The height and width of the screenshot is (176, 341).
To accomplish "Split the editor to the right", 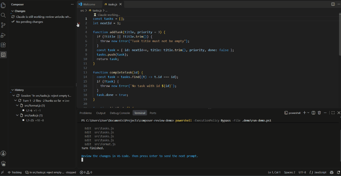I will [x=333, y=4].
